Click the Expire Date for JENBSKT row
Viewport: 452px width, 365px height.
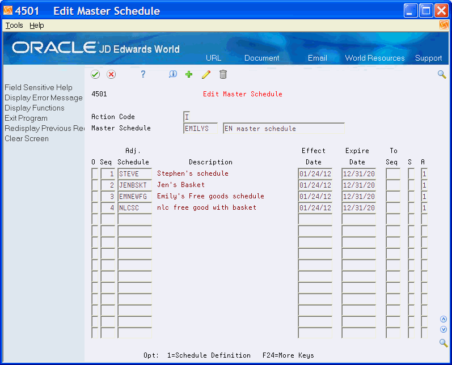click(359, 185)
